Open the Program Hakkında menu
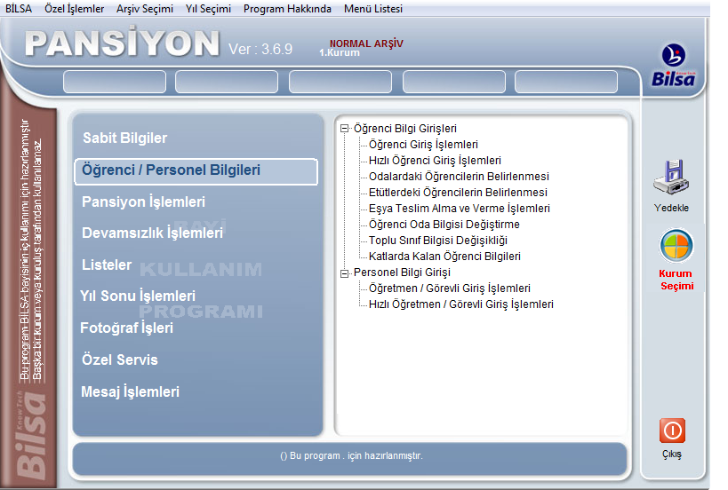The width and height of the screenshot is (728, 490). [287, 9]
